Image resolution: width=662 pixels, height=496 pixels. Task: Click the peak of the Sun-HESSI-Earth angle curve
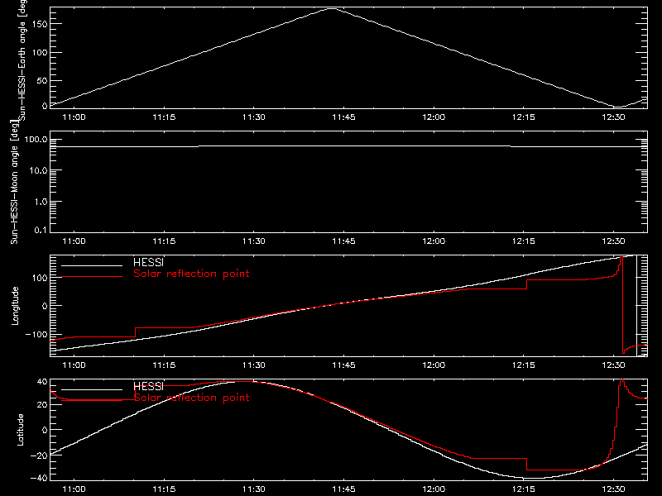[x=333, y=8]
